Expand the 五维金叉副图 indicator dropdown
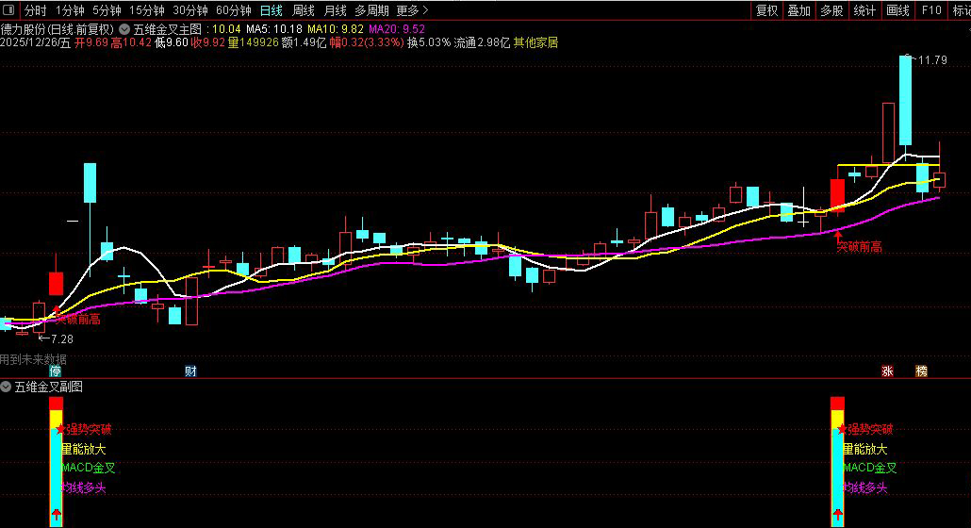The height and width of the screenshot is (528, 971). (6, 387)
